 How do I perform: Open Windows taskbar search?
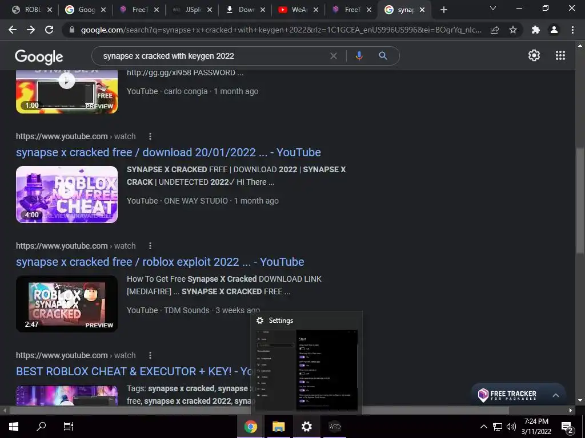pos(41,427)
